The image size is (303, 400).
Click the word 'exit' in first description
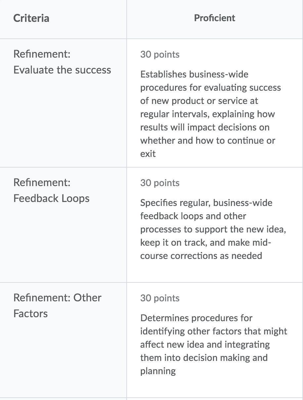[x=148, y=154]
